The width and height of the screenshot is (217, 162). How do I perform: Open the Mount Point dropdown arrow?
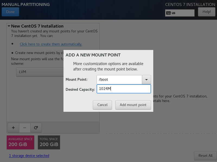coord(146,80)
